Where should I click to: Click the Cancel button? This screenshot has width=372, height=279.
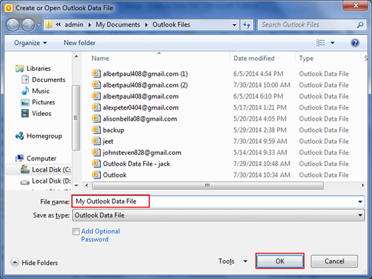click(x=334, y=261)
